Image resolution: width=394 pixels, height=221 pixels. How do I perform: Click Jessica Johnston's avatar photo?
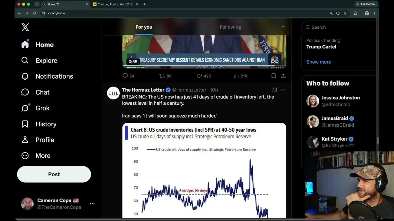313,101
